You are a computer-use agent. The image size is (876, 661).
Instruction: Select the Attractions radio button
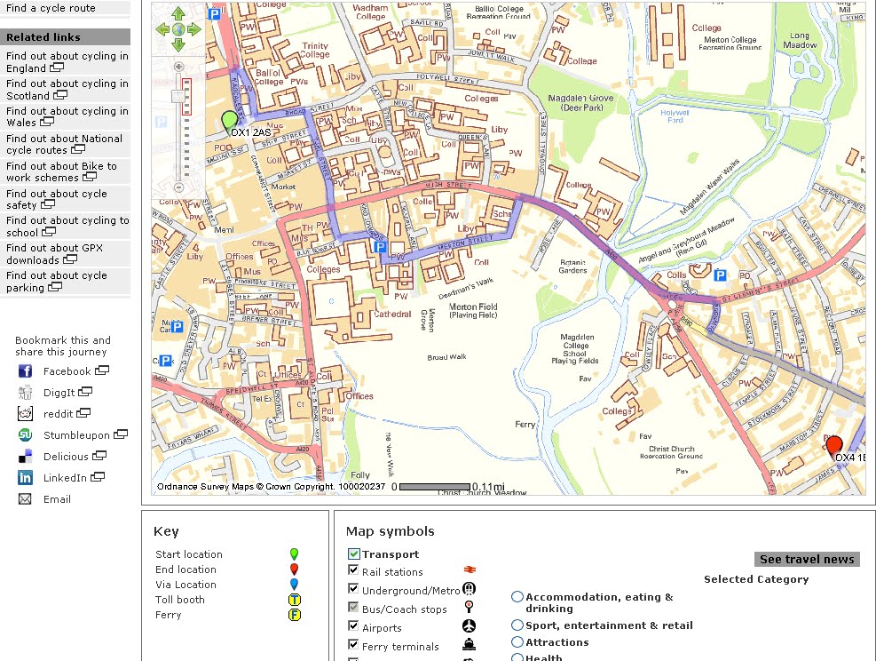click(x=517, y=641)
